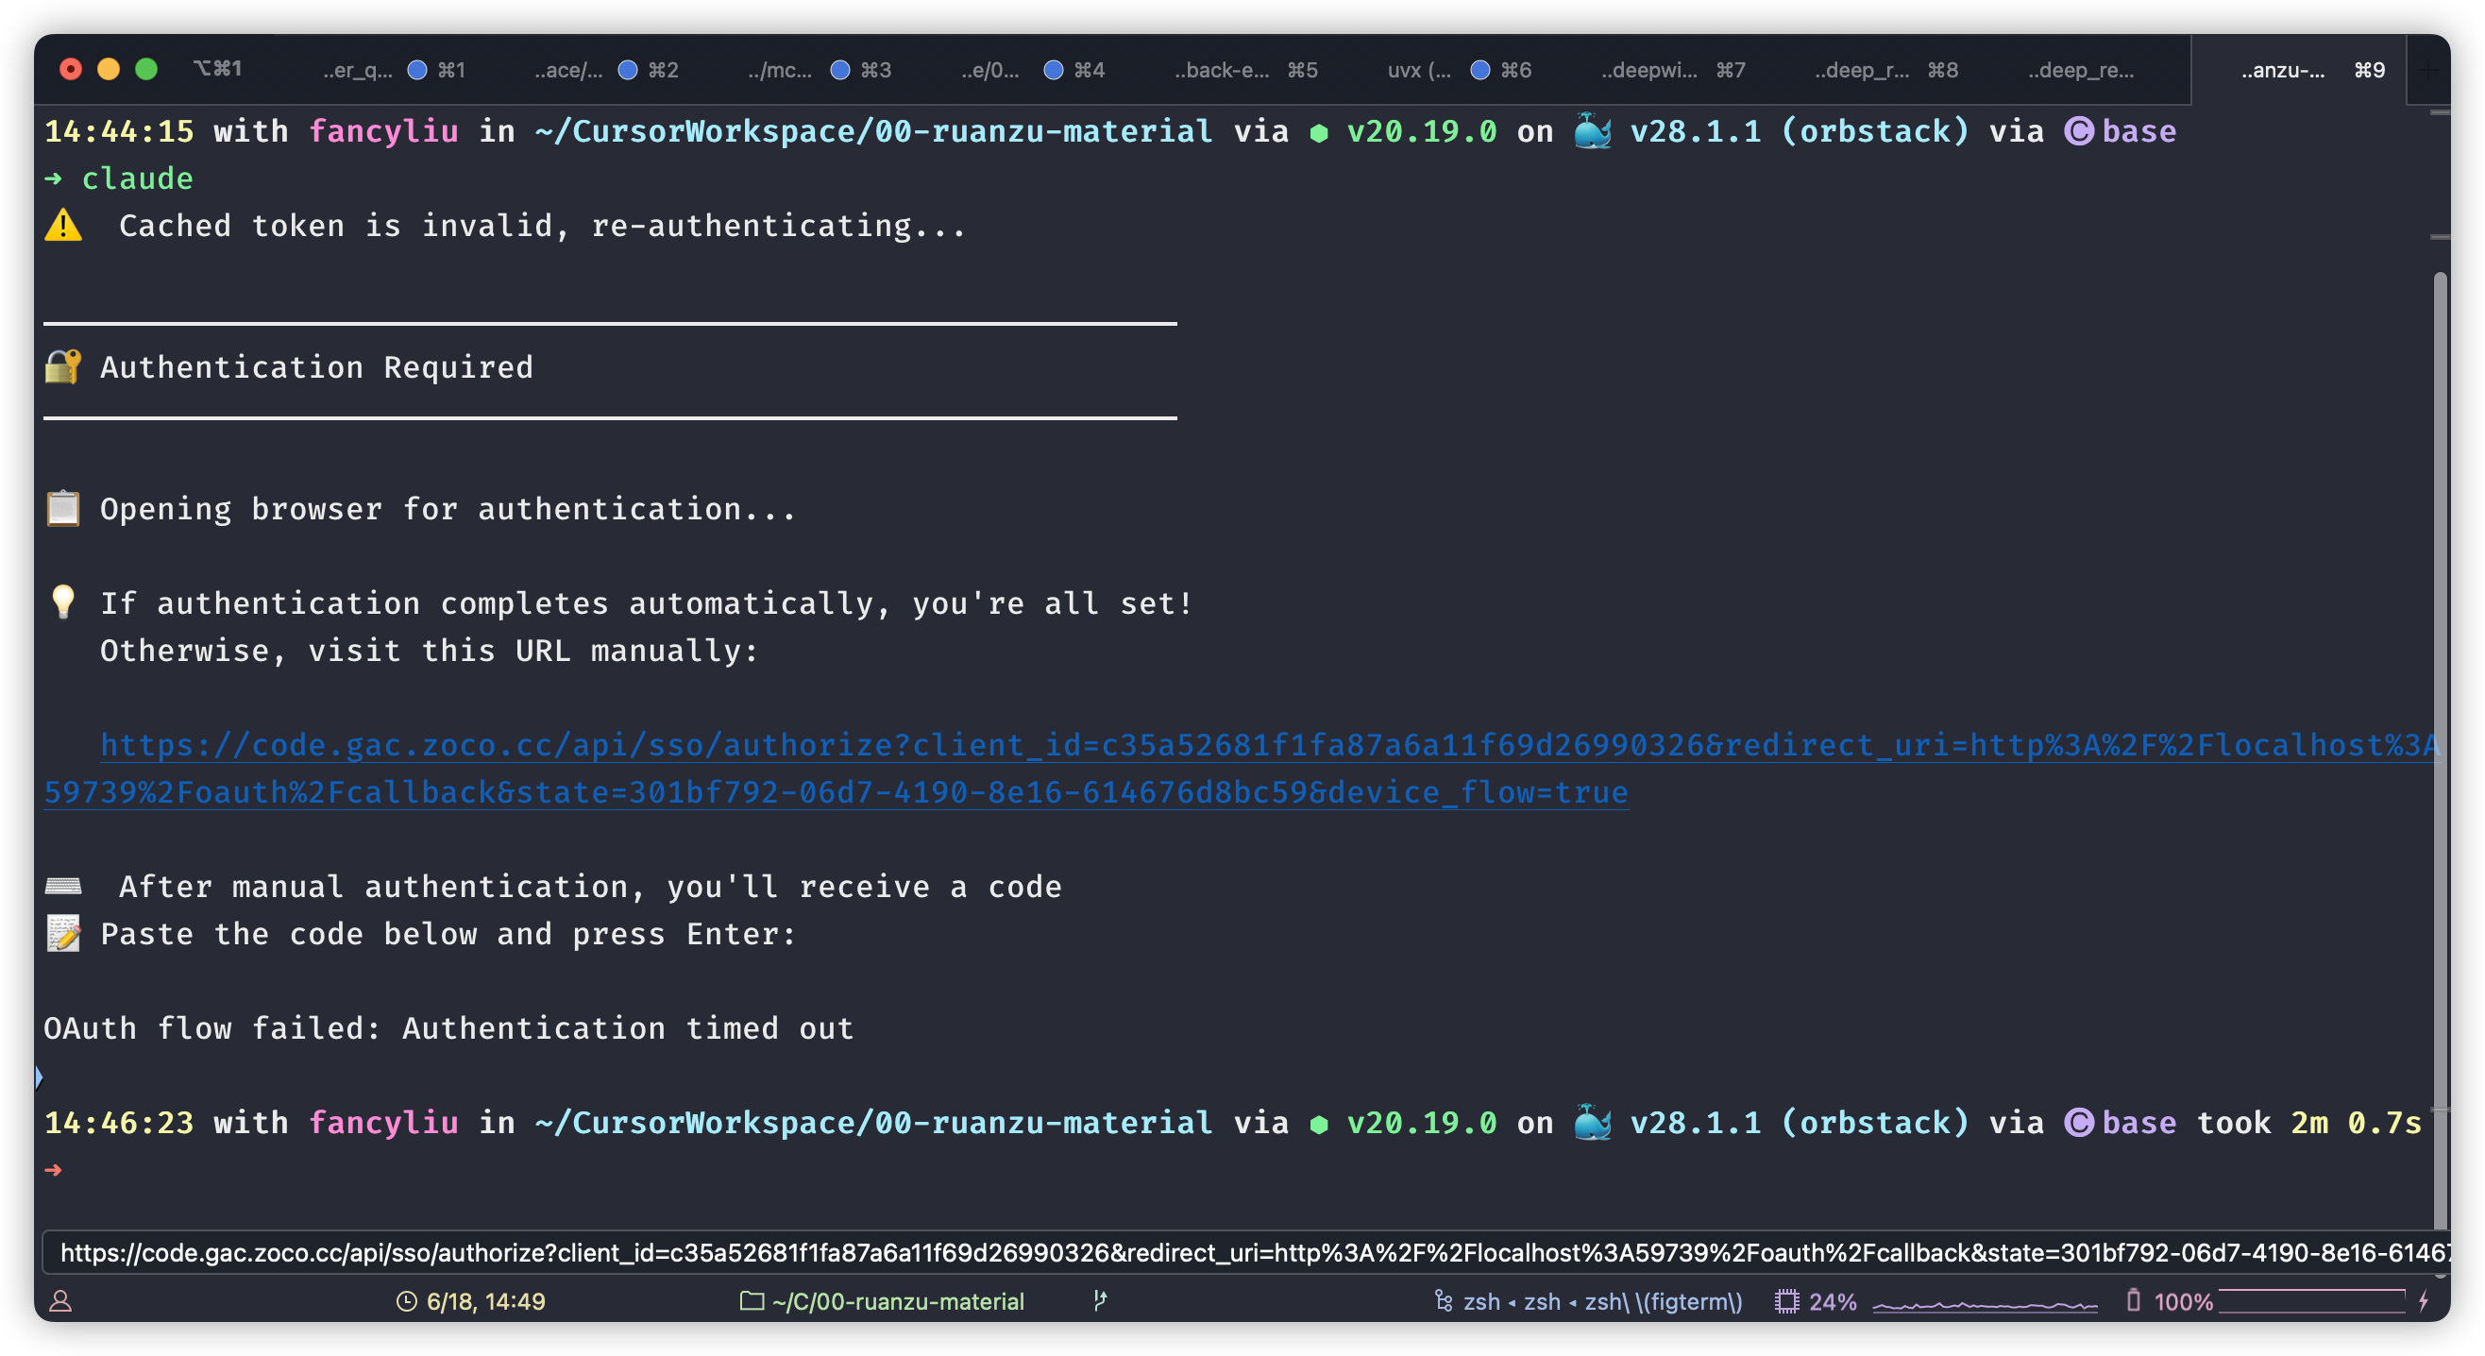Viewport: 2485px width, 1356px height.
Task: Click the blue activity dot on ..er_q... tab
Action: click(416, 70)
